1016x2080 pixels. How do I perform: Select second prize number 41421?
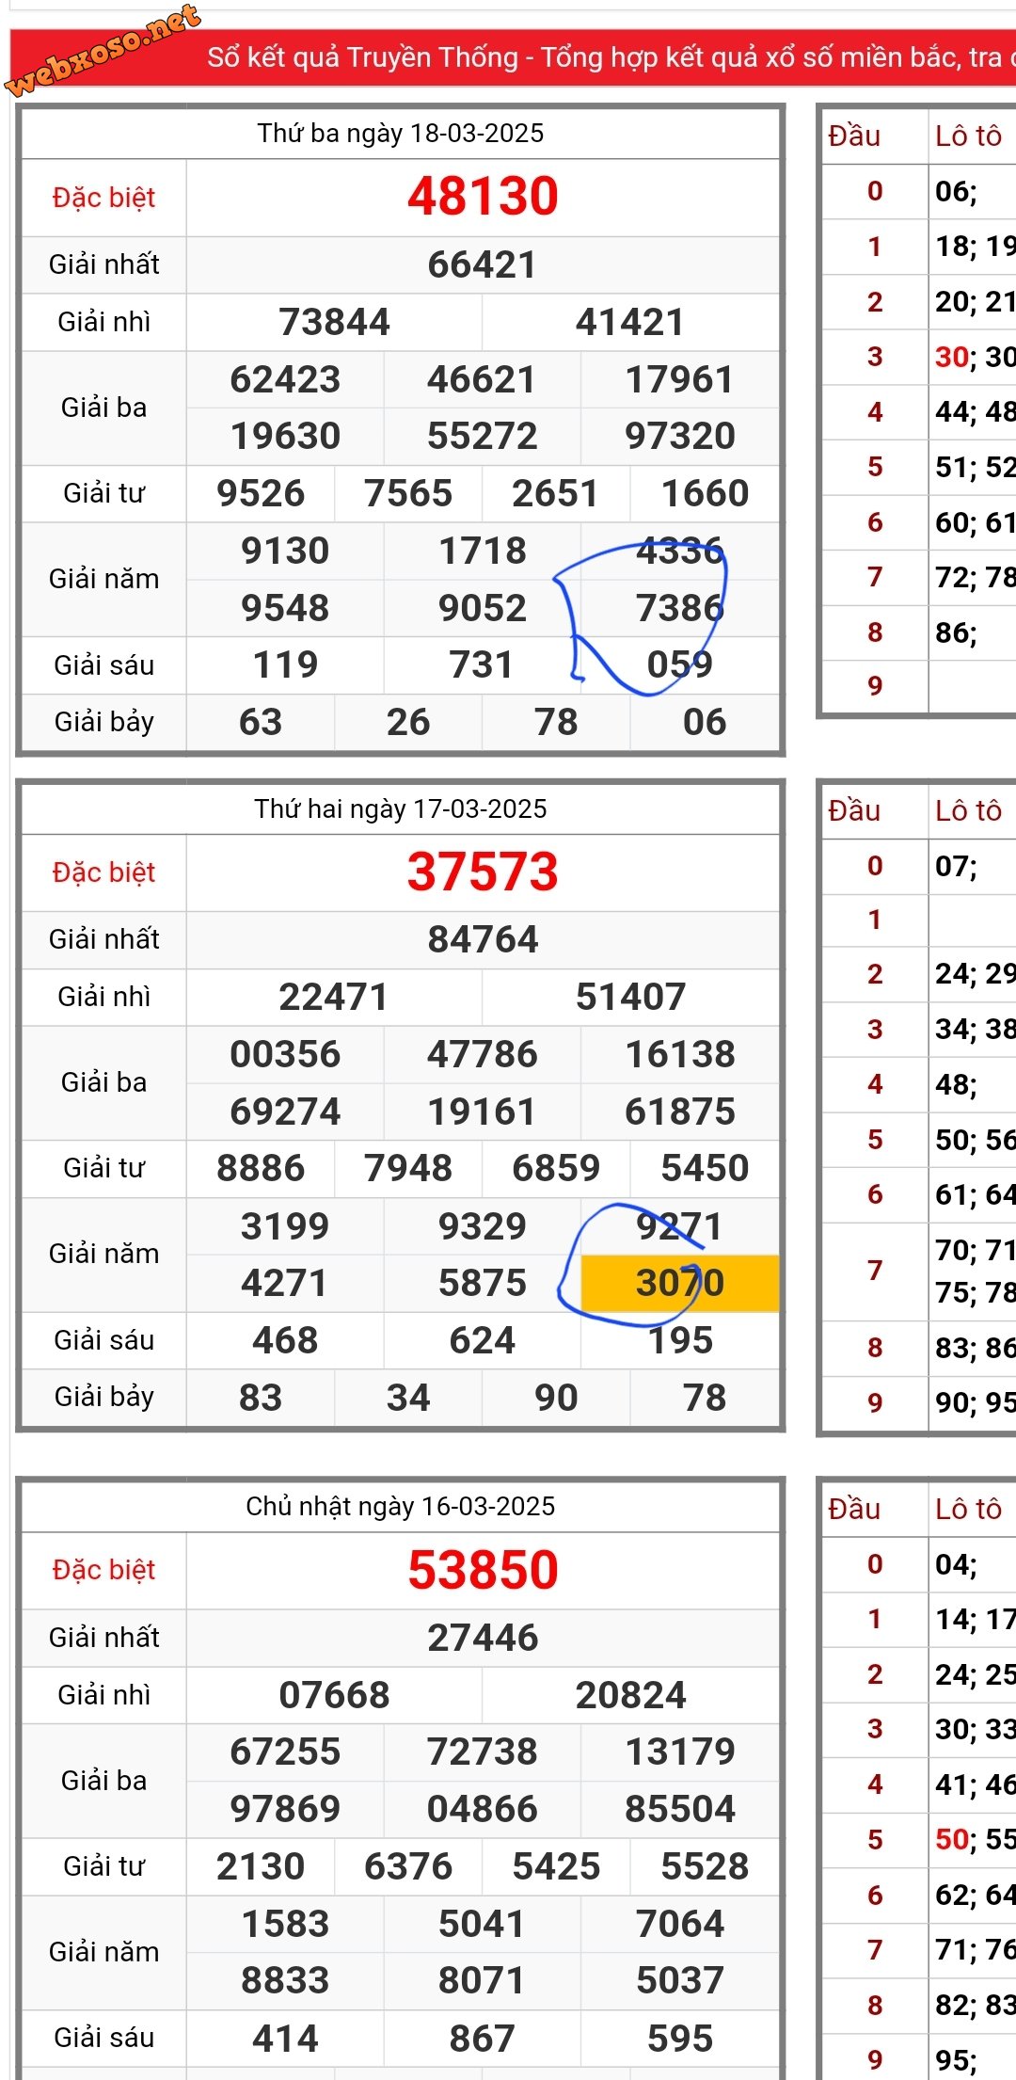tap(630, 322)
